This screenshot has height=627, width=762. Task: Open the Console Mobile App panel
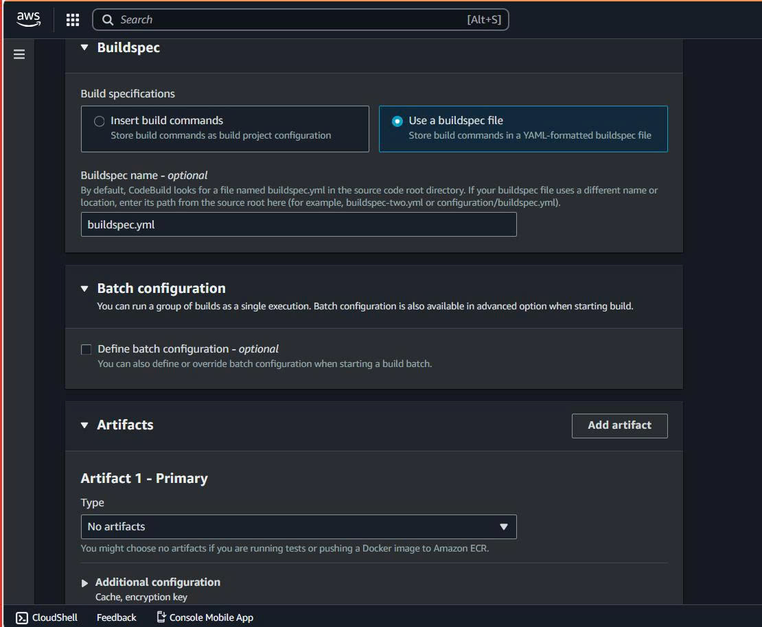pyautogui.click(x=204, y=617)
